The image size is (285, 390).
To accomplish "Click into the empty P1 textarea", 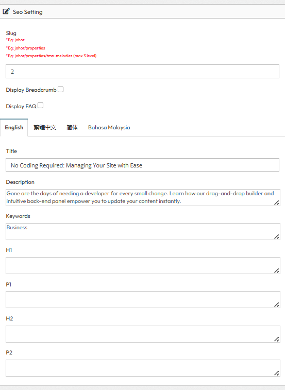I will tap(143, 300).
